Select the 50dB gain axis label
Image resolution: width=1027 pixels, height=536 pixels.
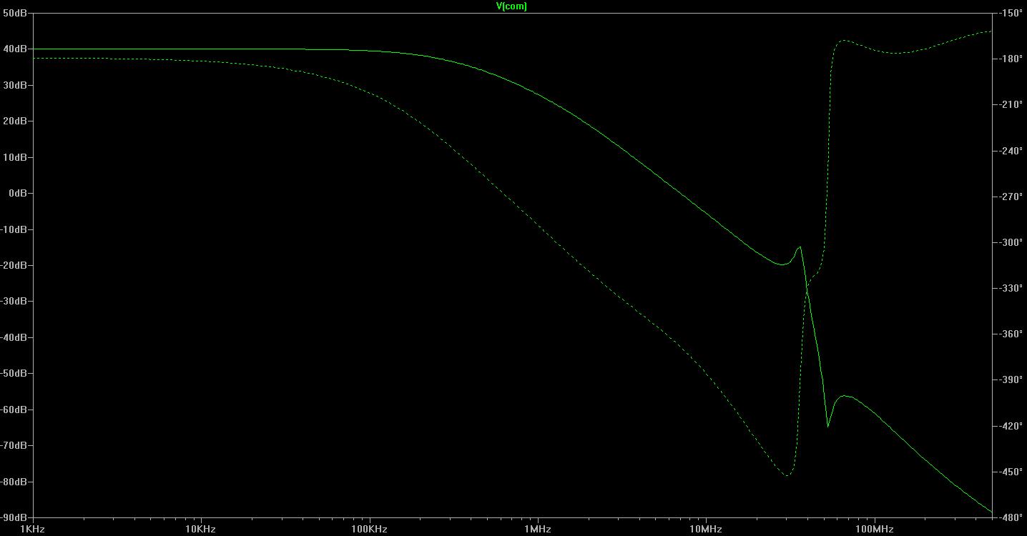click(x=15, y=13)
